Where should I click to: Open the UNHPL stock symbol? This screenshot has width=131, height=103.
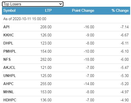[10, 76]
